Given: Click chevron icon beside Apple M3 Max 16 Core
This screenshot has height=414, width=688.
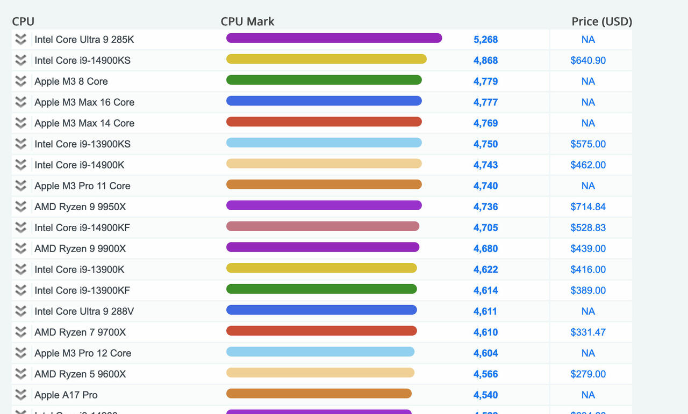Looking at the screenshot, I should (21, 102).
